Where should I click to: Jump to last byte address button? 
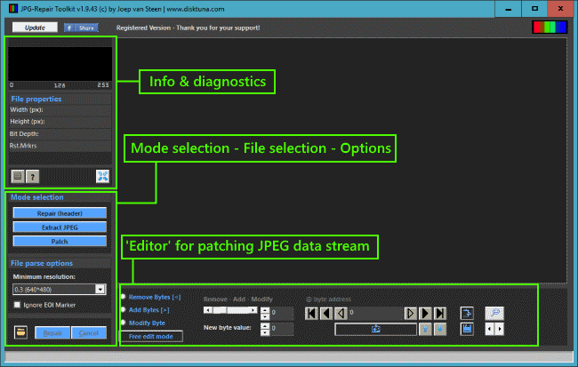(439, 313)
